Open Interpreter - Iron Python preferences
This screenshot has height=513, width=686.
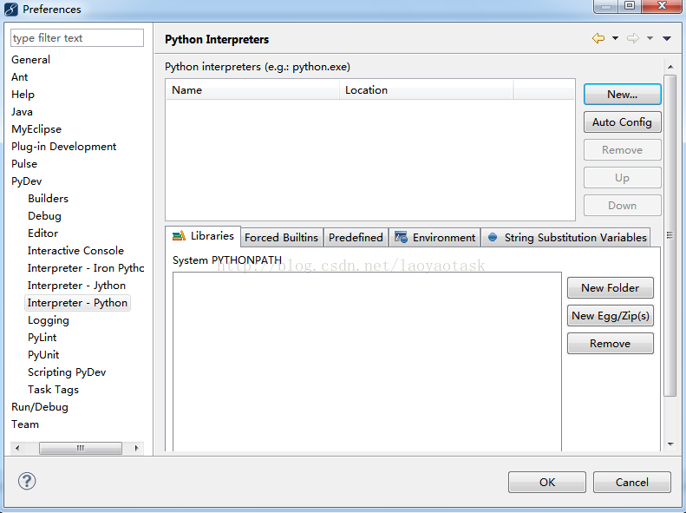[x=86, y=268]
